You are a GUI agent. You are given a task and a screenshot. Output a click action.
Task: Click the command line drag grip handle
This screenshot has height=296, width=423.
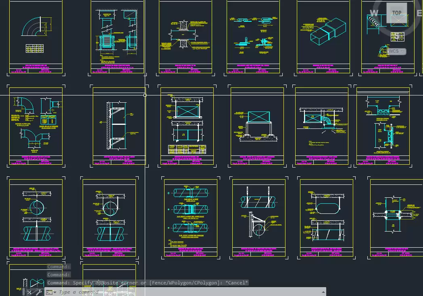pyautogui.click(x=24, y=292)
